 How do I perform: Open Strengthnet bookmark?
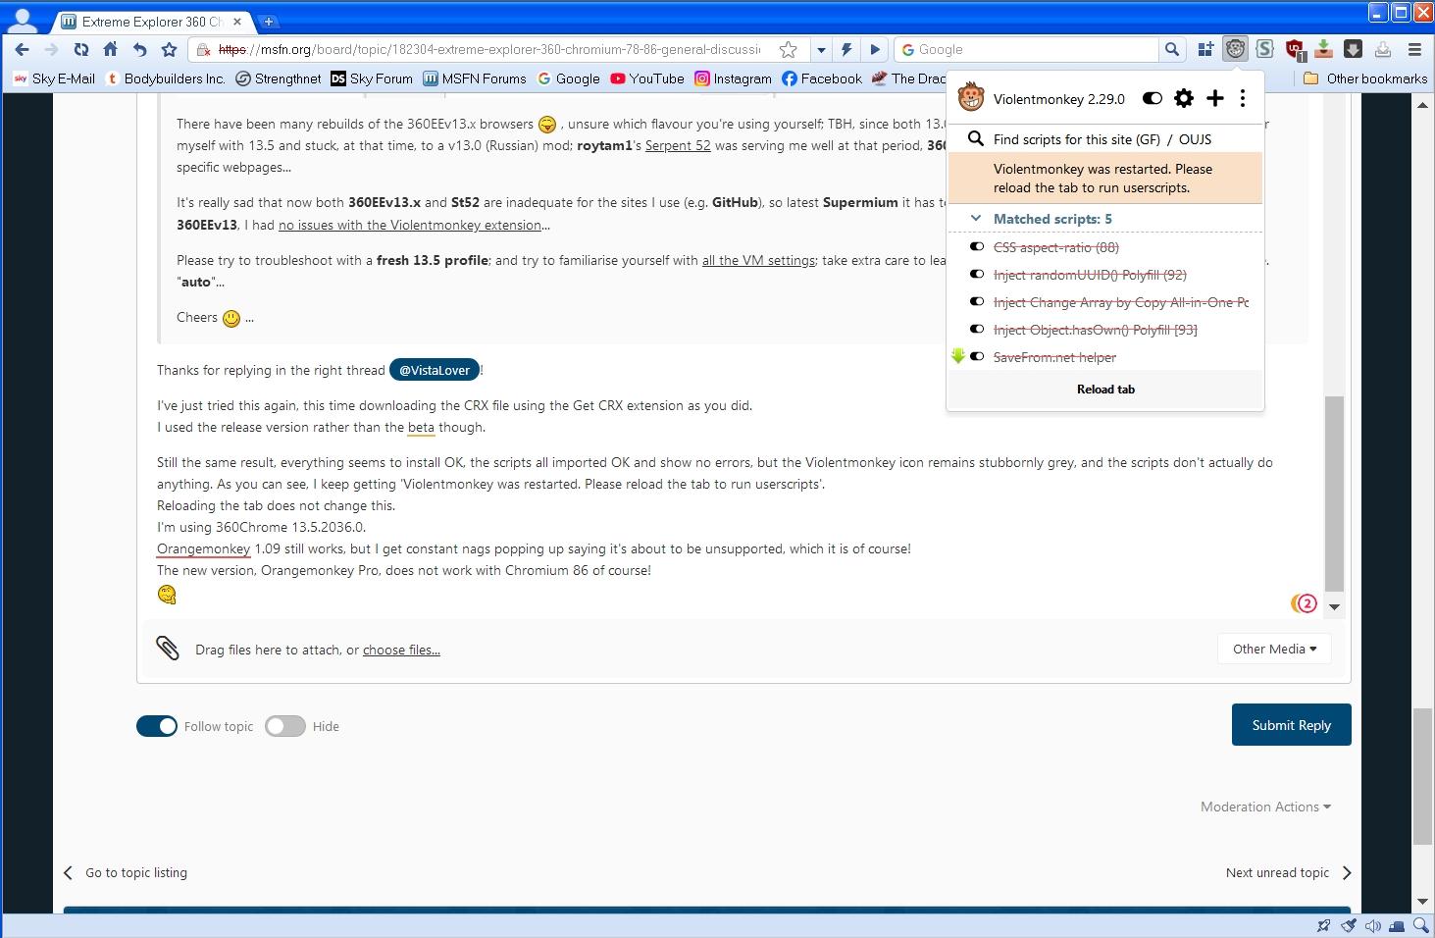click(x=279, y=78)
